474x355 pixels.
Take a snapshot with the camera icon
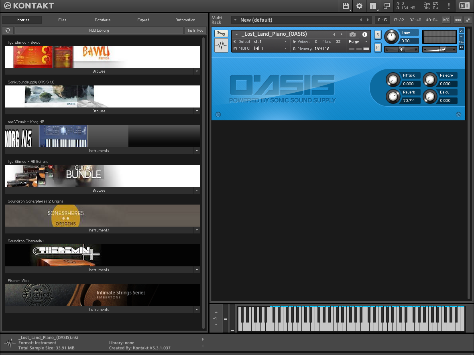(x=352, y=34)
